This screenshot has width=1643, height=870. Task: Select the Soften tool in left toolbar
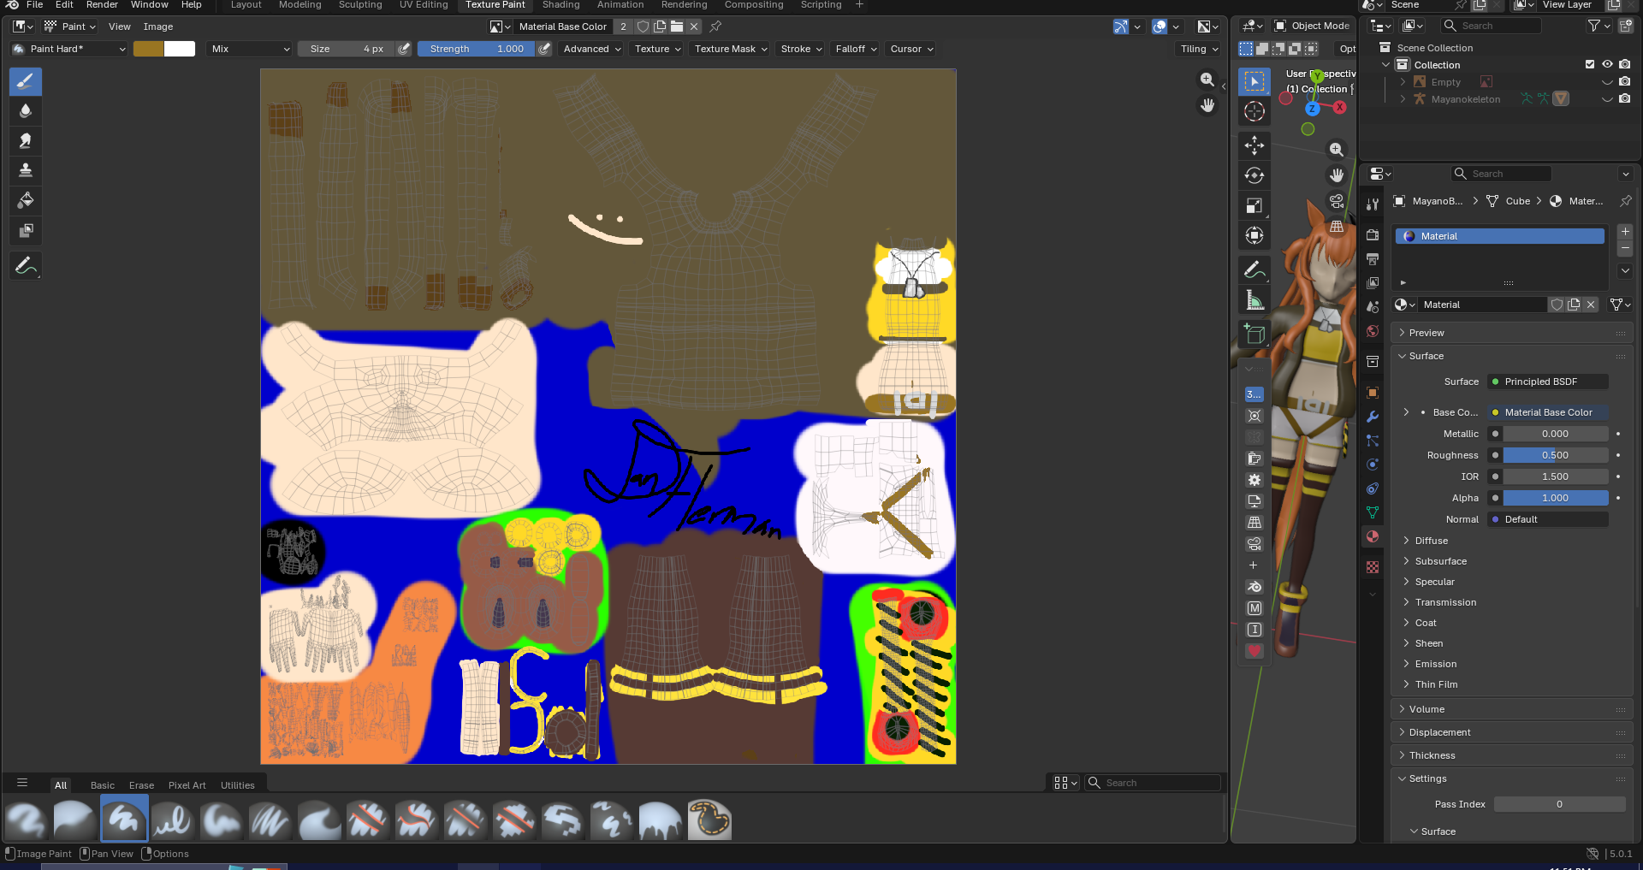point(26,111)
